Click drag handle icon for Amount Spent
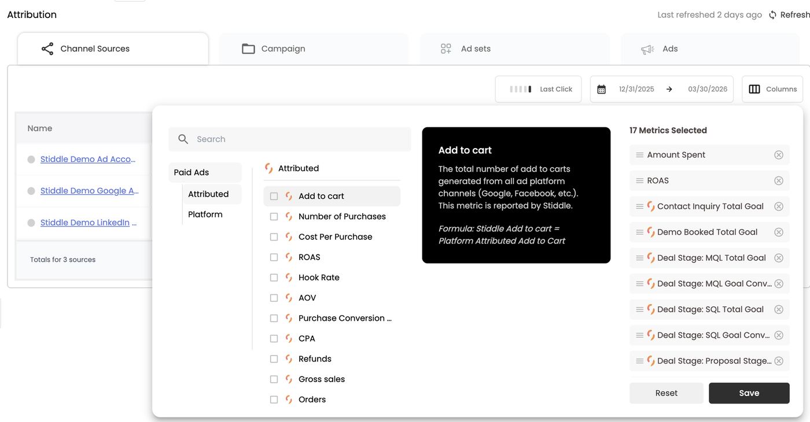 click(640, 155)
